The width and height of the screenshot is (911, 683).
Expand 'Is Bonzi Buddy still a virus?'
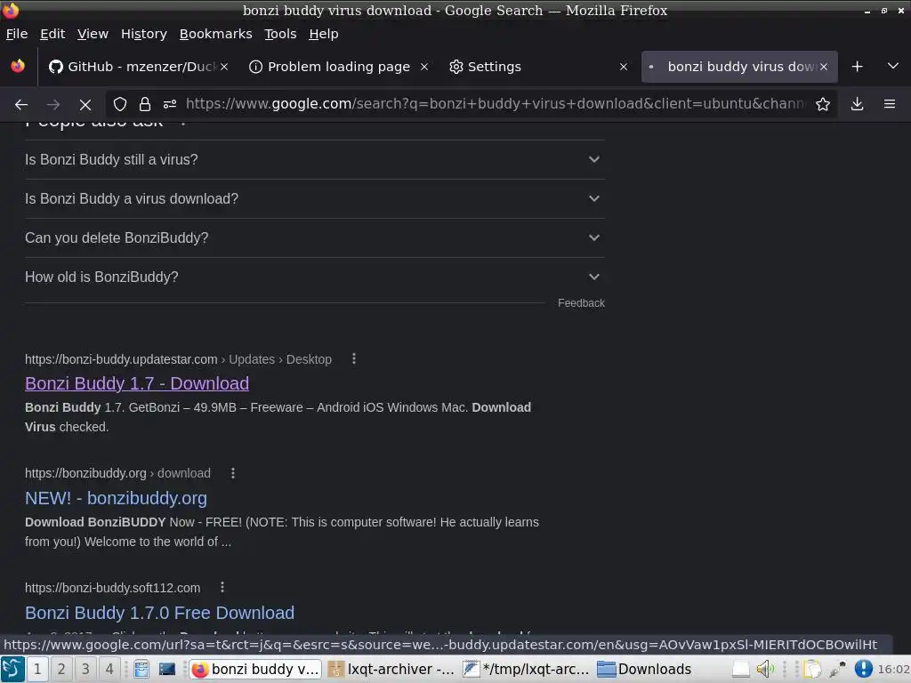(x=314, y=160)
